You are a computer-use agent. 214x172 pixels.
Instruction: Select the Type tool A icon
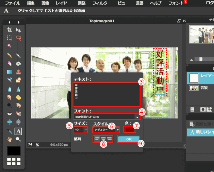(18, 131)
